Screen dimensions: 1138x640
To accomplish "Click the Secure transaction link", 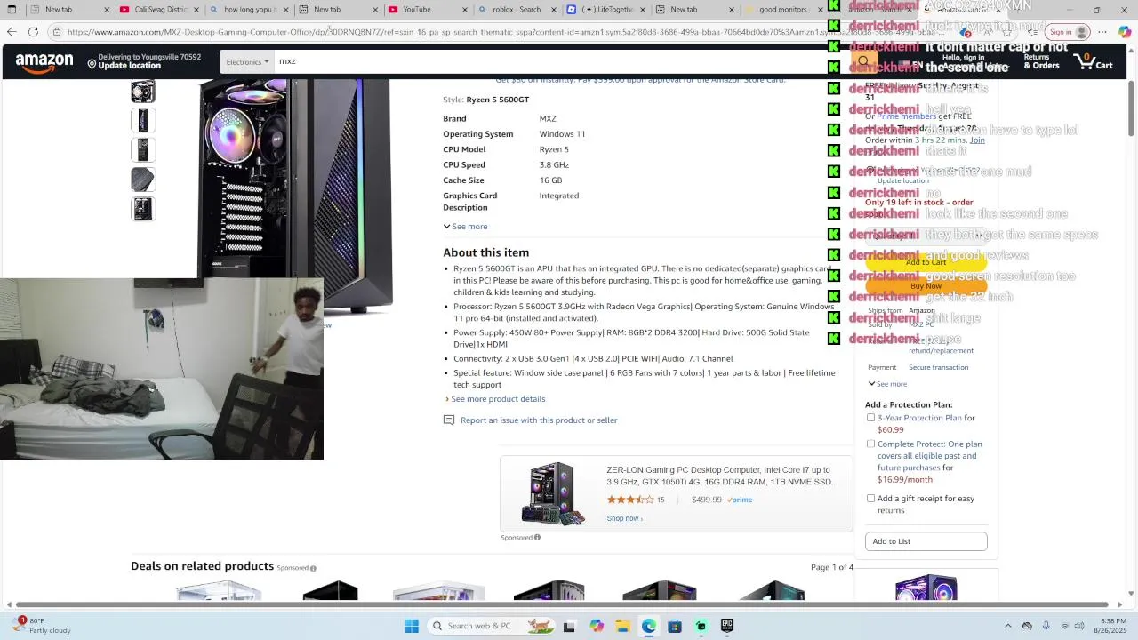I will pos(938,367).
